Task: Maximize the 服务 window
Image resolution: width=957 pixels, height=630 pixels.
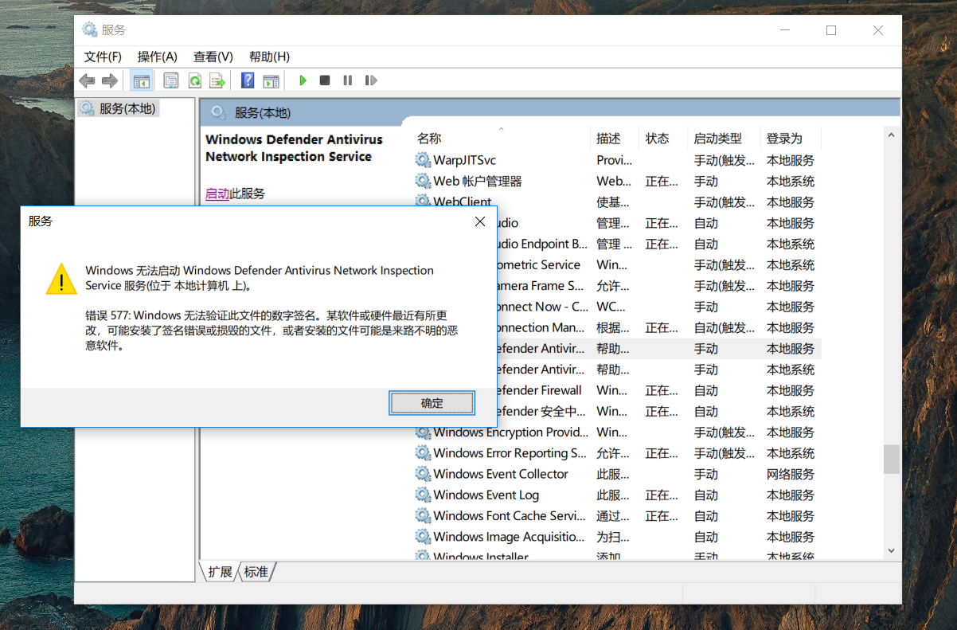Action: (x=831, y=30)
